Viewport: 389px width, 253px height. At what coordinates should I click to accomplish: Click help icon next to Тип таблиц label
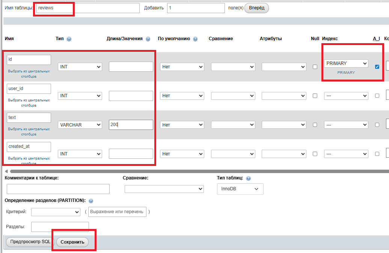click(248, 178)
